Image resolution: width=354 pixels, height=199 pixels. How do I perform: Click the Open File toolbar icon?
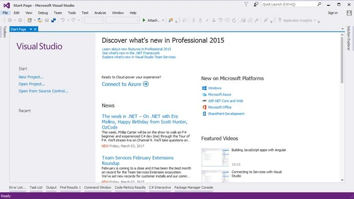pyautogui.click(x=40, y=20)
